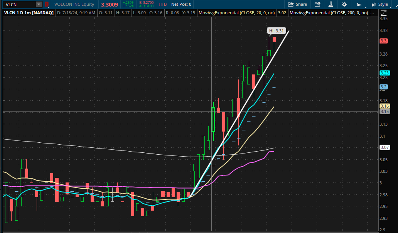Click the VLCN 1 D 1m [NASDAQ] chart title
This screenshot has width=398, height=233.
coord(29,13)
